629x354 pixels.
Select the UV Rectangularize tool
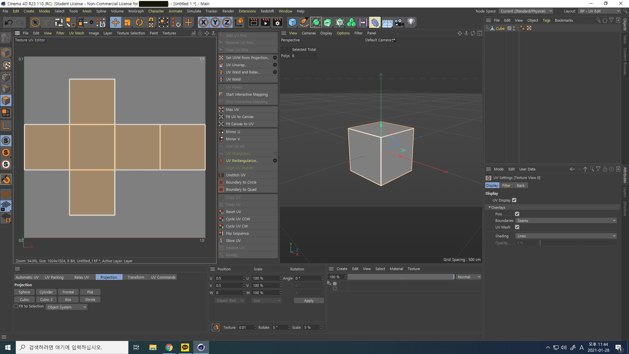point(242,160)
